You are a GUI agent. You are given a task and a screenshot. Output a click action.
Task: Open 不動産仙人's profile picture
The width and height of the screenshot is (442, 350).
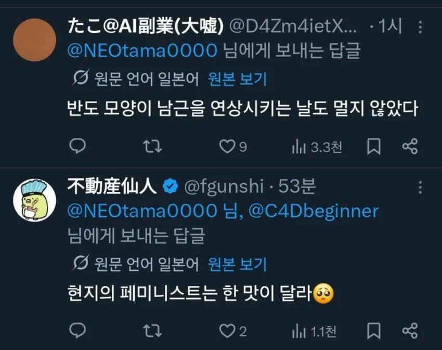[x=33, y=200]
